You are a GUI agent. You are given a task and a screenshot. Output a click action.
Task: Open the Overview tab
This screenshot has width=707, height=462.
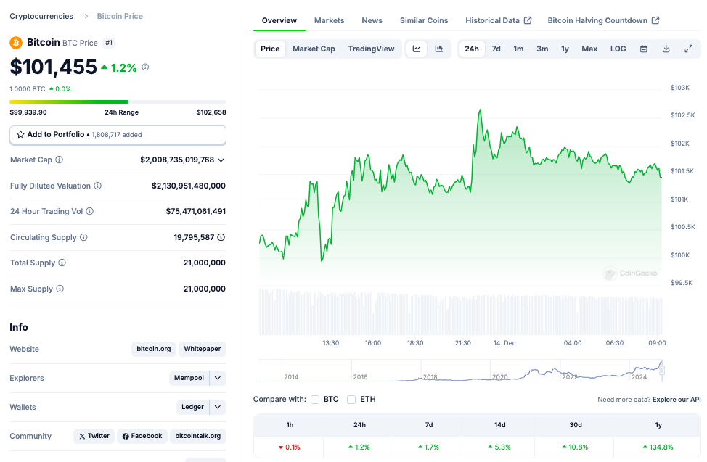[x=279, y=20]
